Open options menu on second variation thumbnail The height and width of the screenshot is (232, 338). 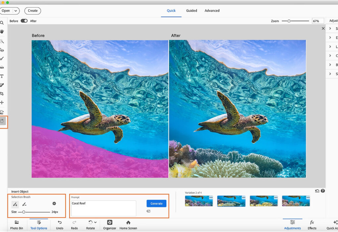[243, 198]
